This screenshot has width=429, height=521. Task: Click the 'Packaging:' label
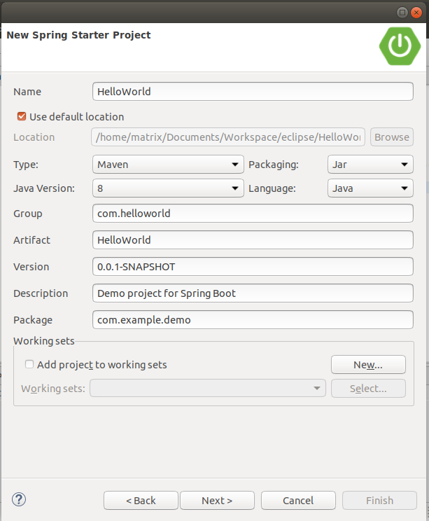(x=274, y=165)
